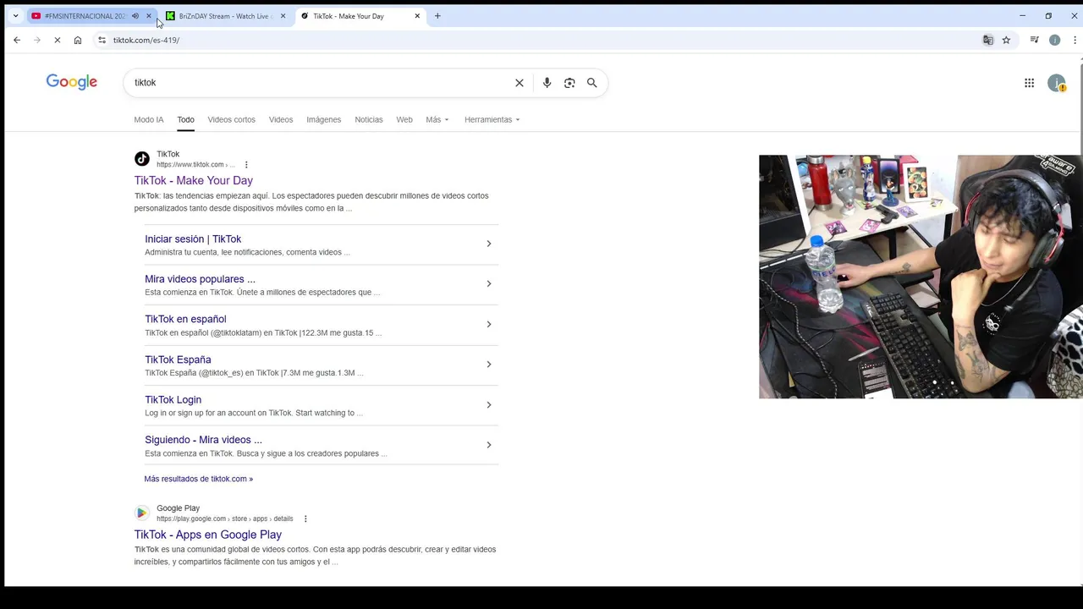Image resolution: width=1083 pixels, height=609 pixels.
Task: Switch to Noticias tab
Action: point(369,119)
